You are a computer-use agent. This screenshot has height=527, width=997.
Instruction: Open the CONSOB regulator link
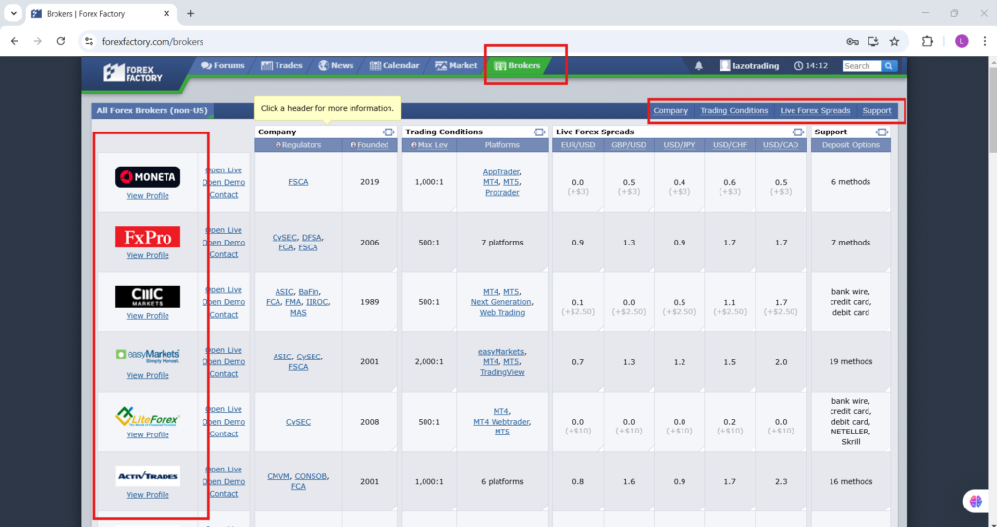tap(311, 476)
